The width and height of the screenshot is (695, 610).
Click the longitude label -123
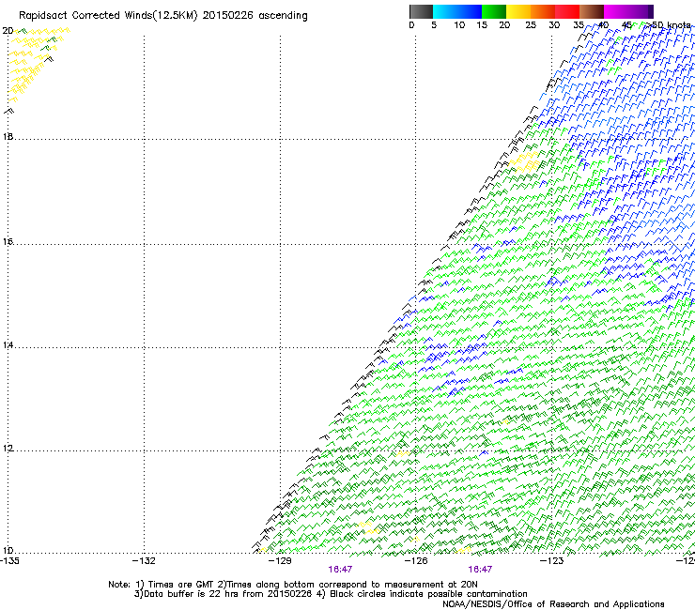click(x=552, y=561)
